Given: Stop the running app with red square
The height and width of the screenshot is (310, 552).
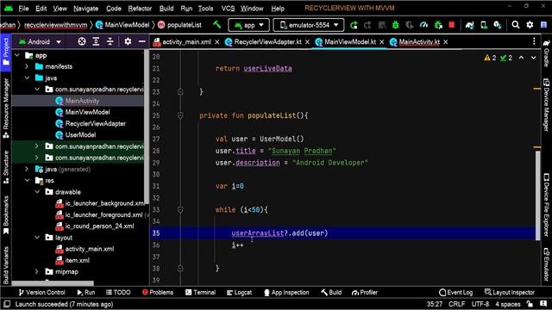Looking at the screenshot, I should coord(452,25).
